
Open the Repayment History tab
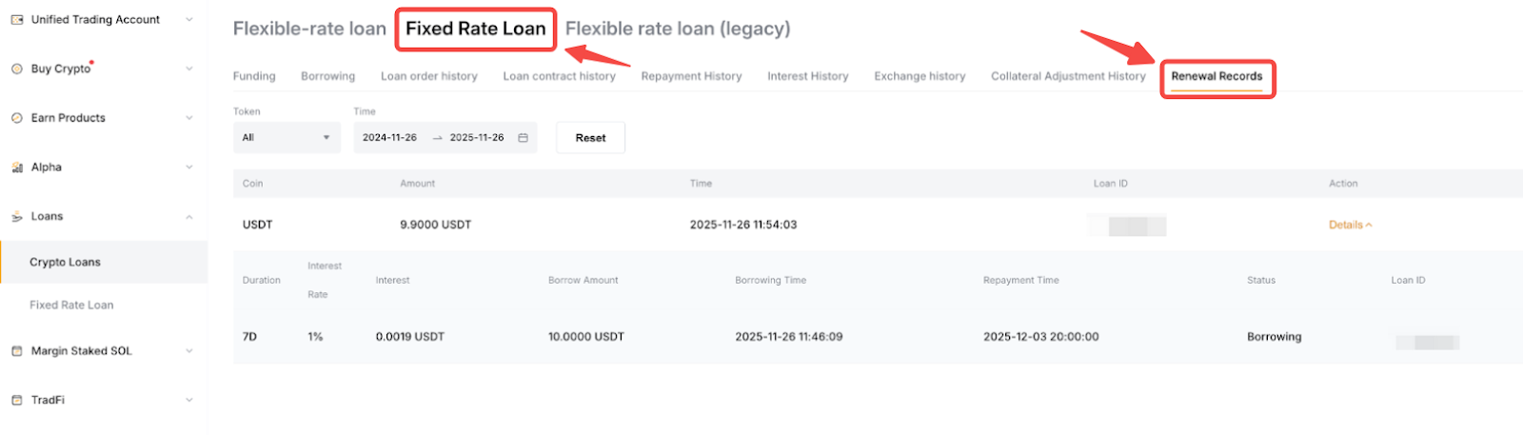(691, 76)
